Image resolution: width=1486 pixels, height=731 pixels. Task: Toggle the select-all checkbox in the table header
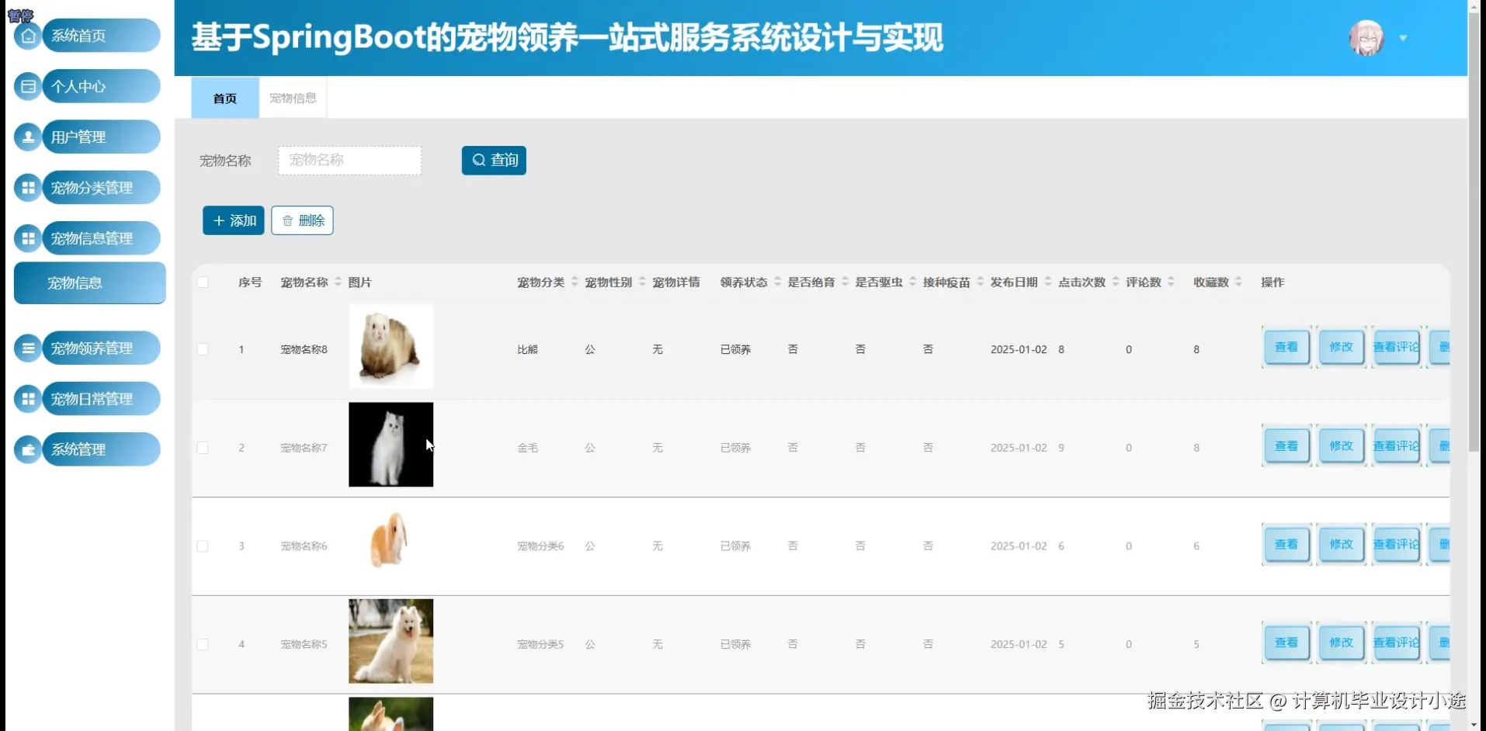(203, 282)
